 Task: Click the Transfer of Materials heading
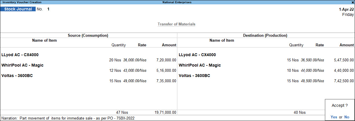tap(176, 24)
